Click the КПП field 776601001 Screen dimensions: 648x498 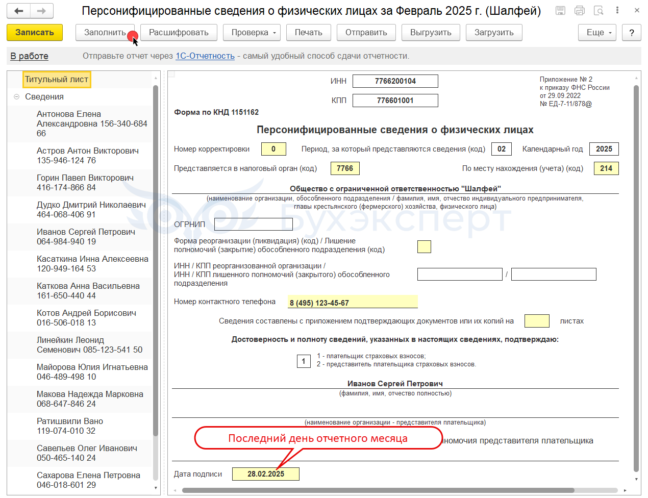395,101
